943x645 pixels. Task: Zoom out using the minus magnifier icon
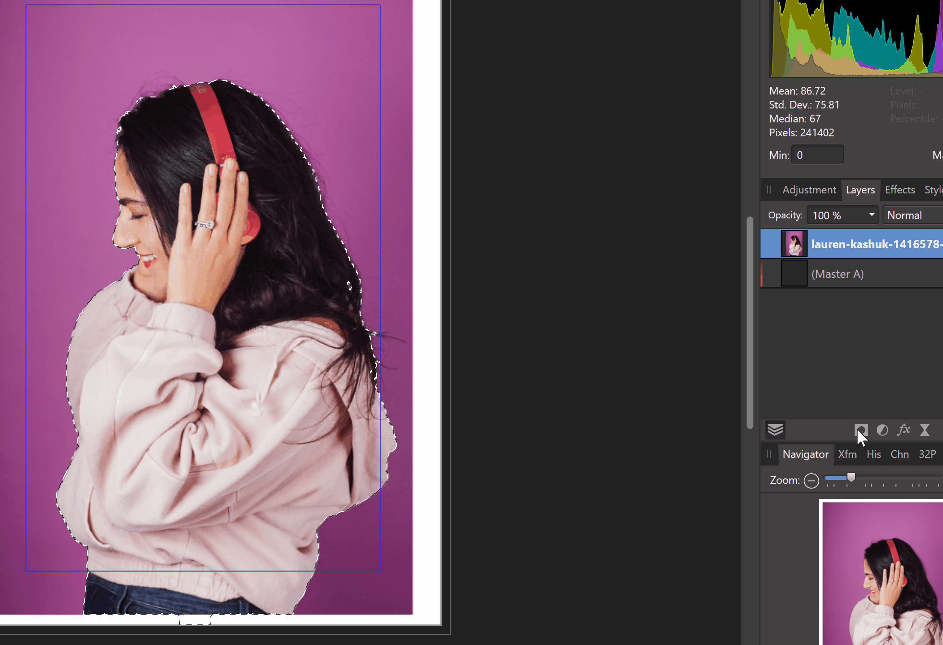click(x=811, y=480)
